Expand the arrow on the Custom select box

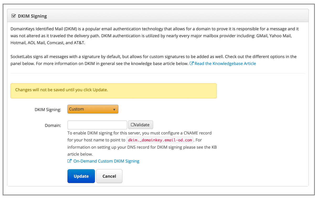click(x=114, y=109)
